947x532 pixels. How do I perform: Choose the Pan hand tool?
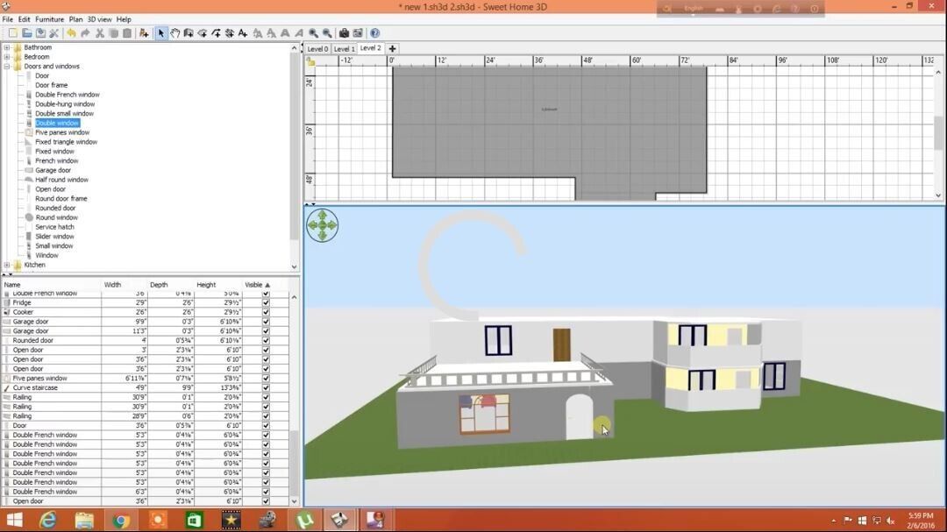click(x=174, y=33)
